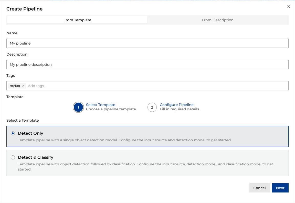Click the Detect & Classify description text
Image resolution: width=295 pixels, height=203 pixels.
(145, 166)
